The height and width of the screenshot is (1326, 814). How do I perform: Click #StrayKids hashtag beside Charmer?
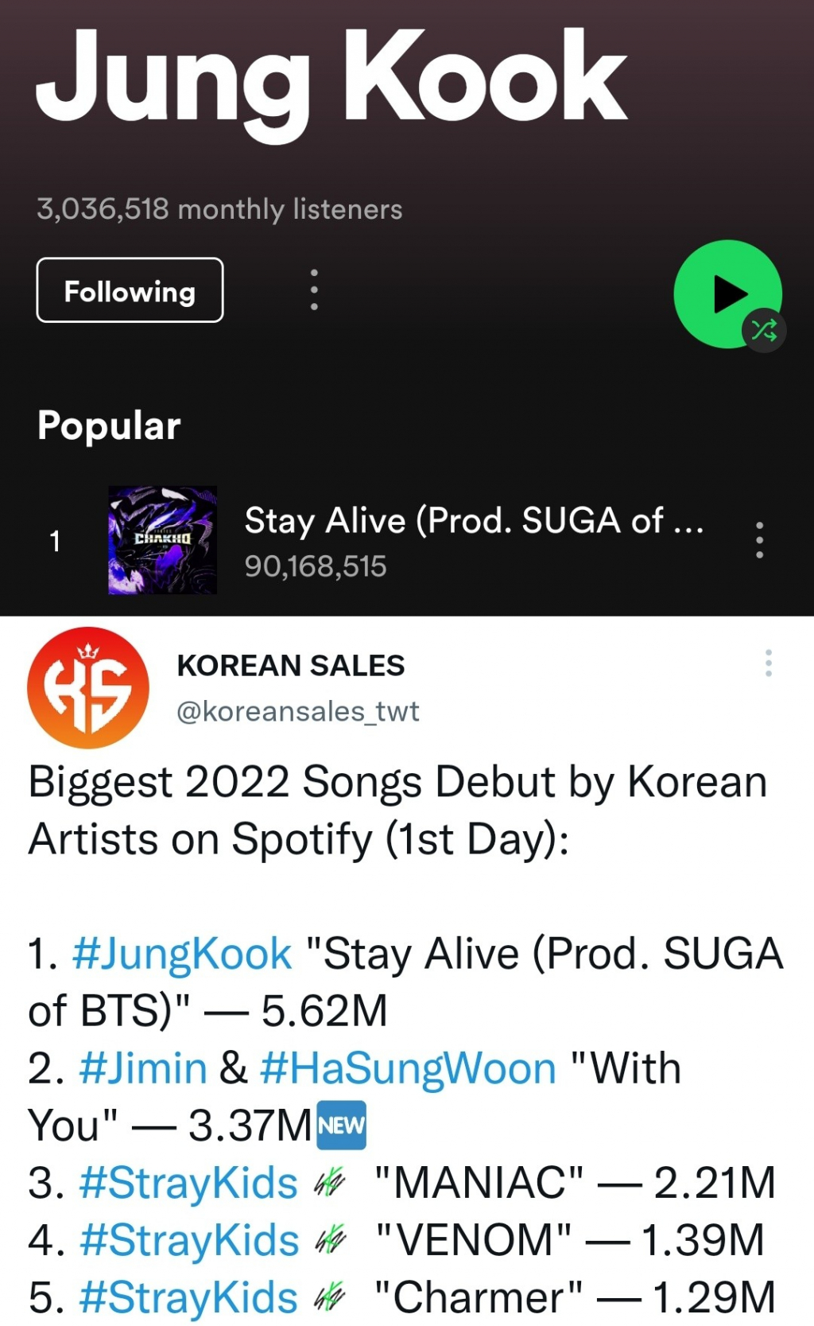click(x=188, y=1297)
